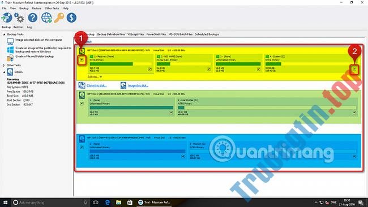This screenshot has width=368, height=207.
Task: Check for updates with the globe icon
Action: tap(46, 18)
